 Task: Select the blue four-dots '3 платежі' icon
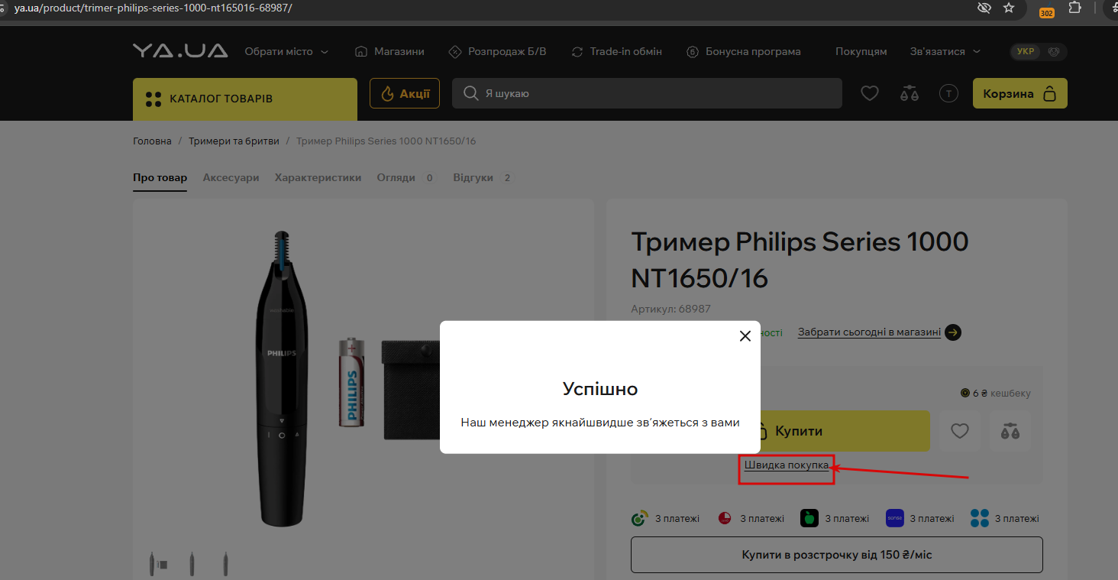point(980,518)
